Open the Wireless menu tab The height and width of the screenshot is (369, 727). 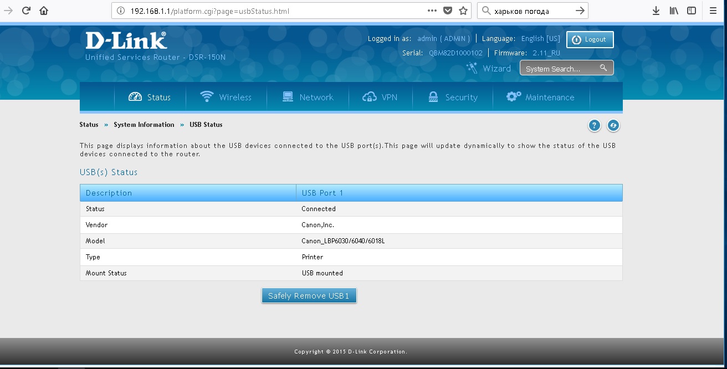(x=226, y=97)
